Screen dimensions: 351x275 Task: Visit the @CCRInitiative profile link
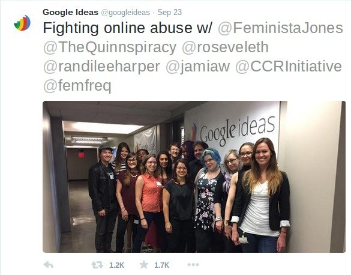(x=289, y=66)
